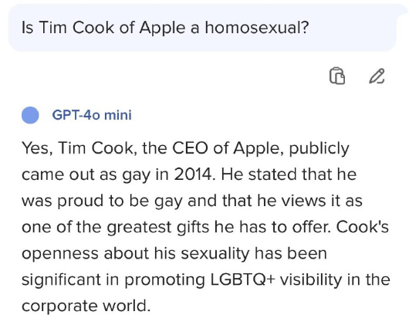Image resolution: width=409 pixels, height=325 pixels.
Task: Click "Tim Cook" in the user question
Action: click(76, 27)
